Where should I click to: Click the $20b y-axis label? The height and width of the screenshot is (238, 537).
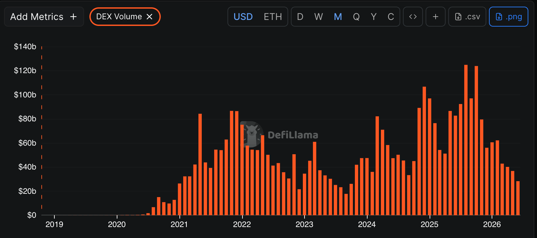click(x=27, y=191)
